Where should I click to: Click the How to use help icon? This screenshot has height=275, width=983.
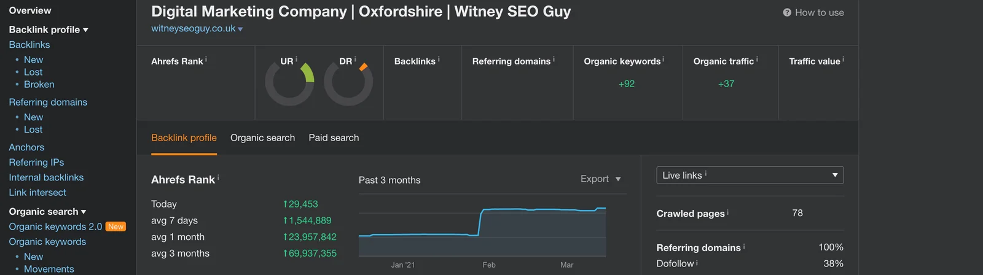coord(787,12)
